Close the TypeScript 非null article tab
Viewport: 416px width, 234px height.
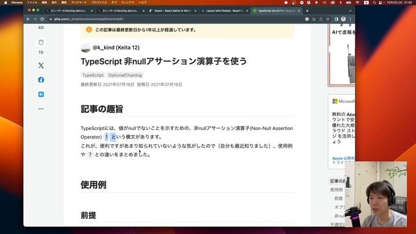[299, 11]
